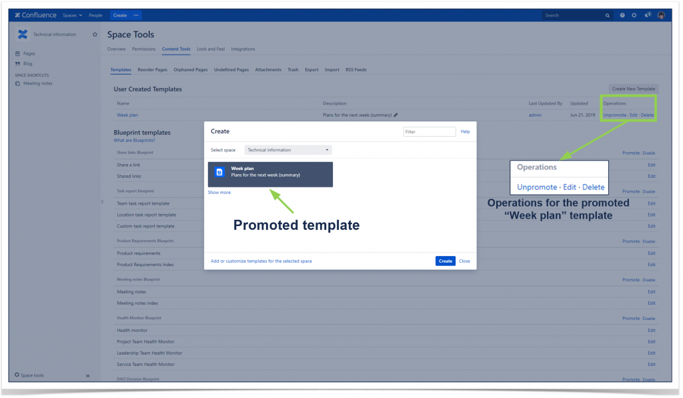Switch to the Look and Feel tab
This screenshot has height=398, width=683.
(210, 49)
